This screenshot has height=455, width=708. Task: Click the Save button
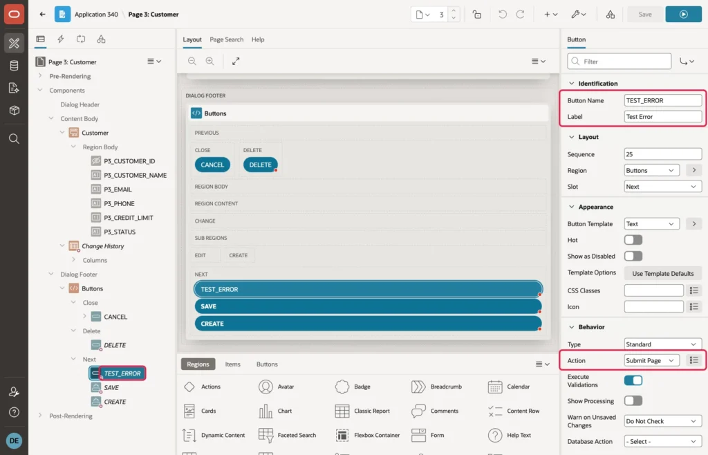(645, 15)
